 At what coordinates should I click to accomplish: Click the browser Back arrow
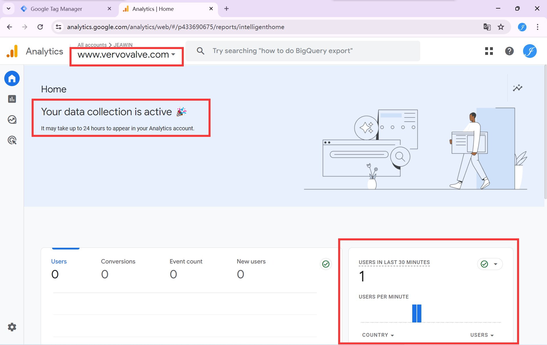9,27
